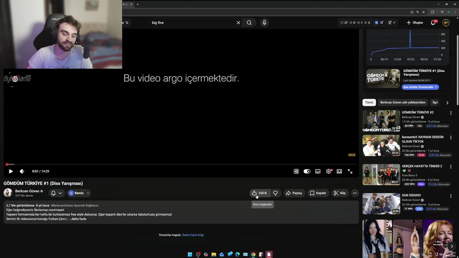Mute the video with the speaker icon

[x=22, y=171]
